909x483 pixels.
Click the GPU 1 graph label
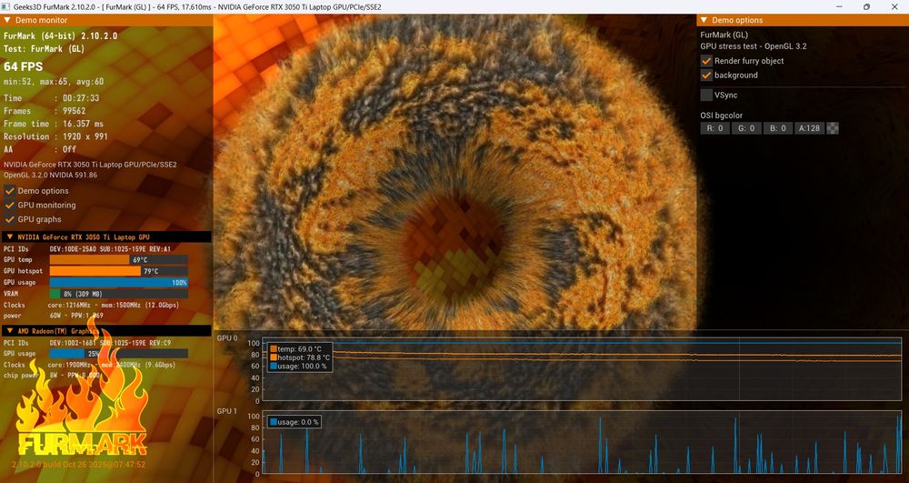[x=226, y=411]
